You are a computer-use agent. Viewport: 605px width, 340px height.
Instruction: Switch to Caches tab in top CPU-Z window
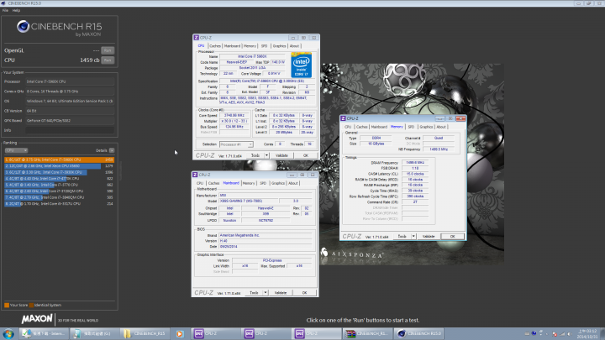(x=215, y=46)
